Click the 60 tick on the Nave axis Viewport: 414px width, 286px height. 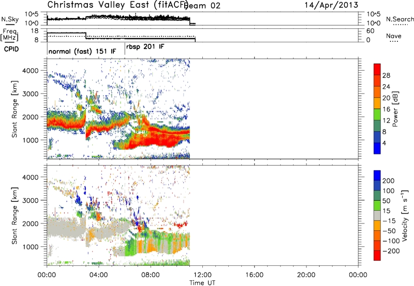point(370,31)
